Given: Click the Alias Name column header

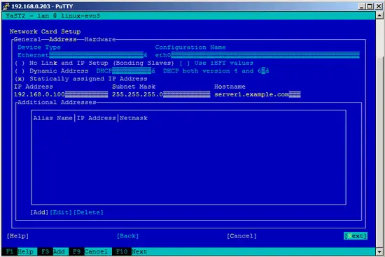Looking at the screenshot, I should (x=52, y=118).
